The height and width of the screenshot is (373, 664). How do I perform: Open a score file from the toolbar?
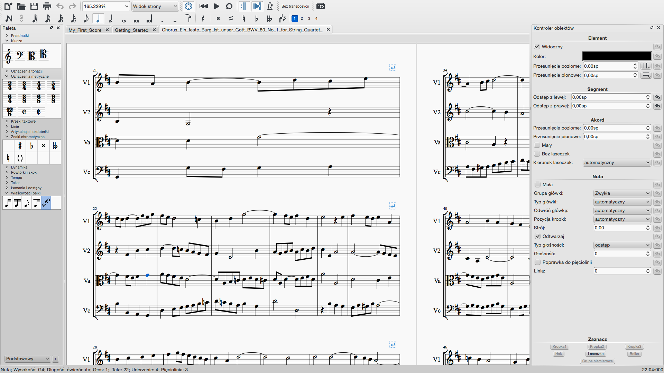[x=21, y=6]
